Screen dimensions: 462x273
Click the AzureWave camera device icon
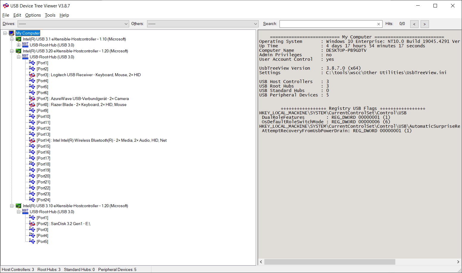(x=32, y=99)
